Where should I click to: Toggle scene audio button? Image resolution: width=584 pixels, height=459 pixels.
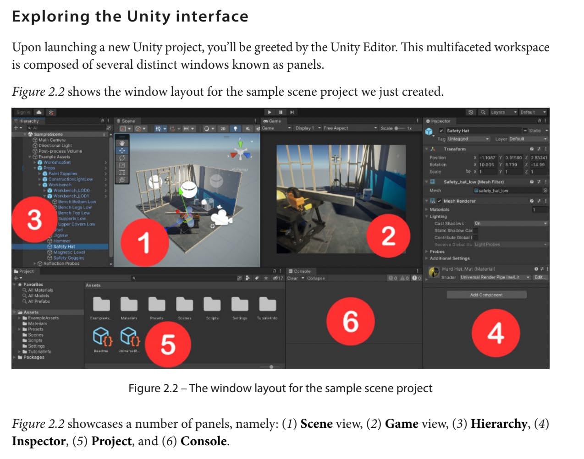tap(247, 129)
